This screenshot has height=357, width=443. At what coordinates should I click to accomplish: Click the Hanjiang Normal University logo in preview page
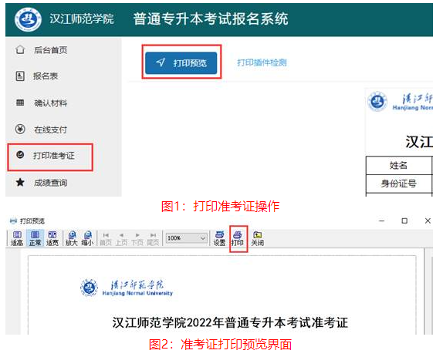(x=127, y=288)
